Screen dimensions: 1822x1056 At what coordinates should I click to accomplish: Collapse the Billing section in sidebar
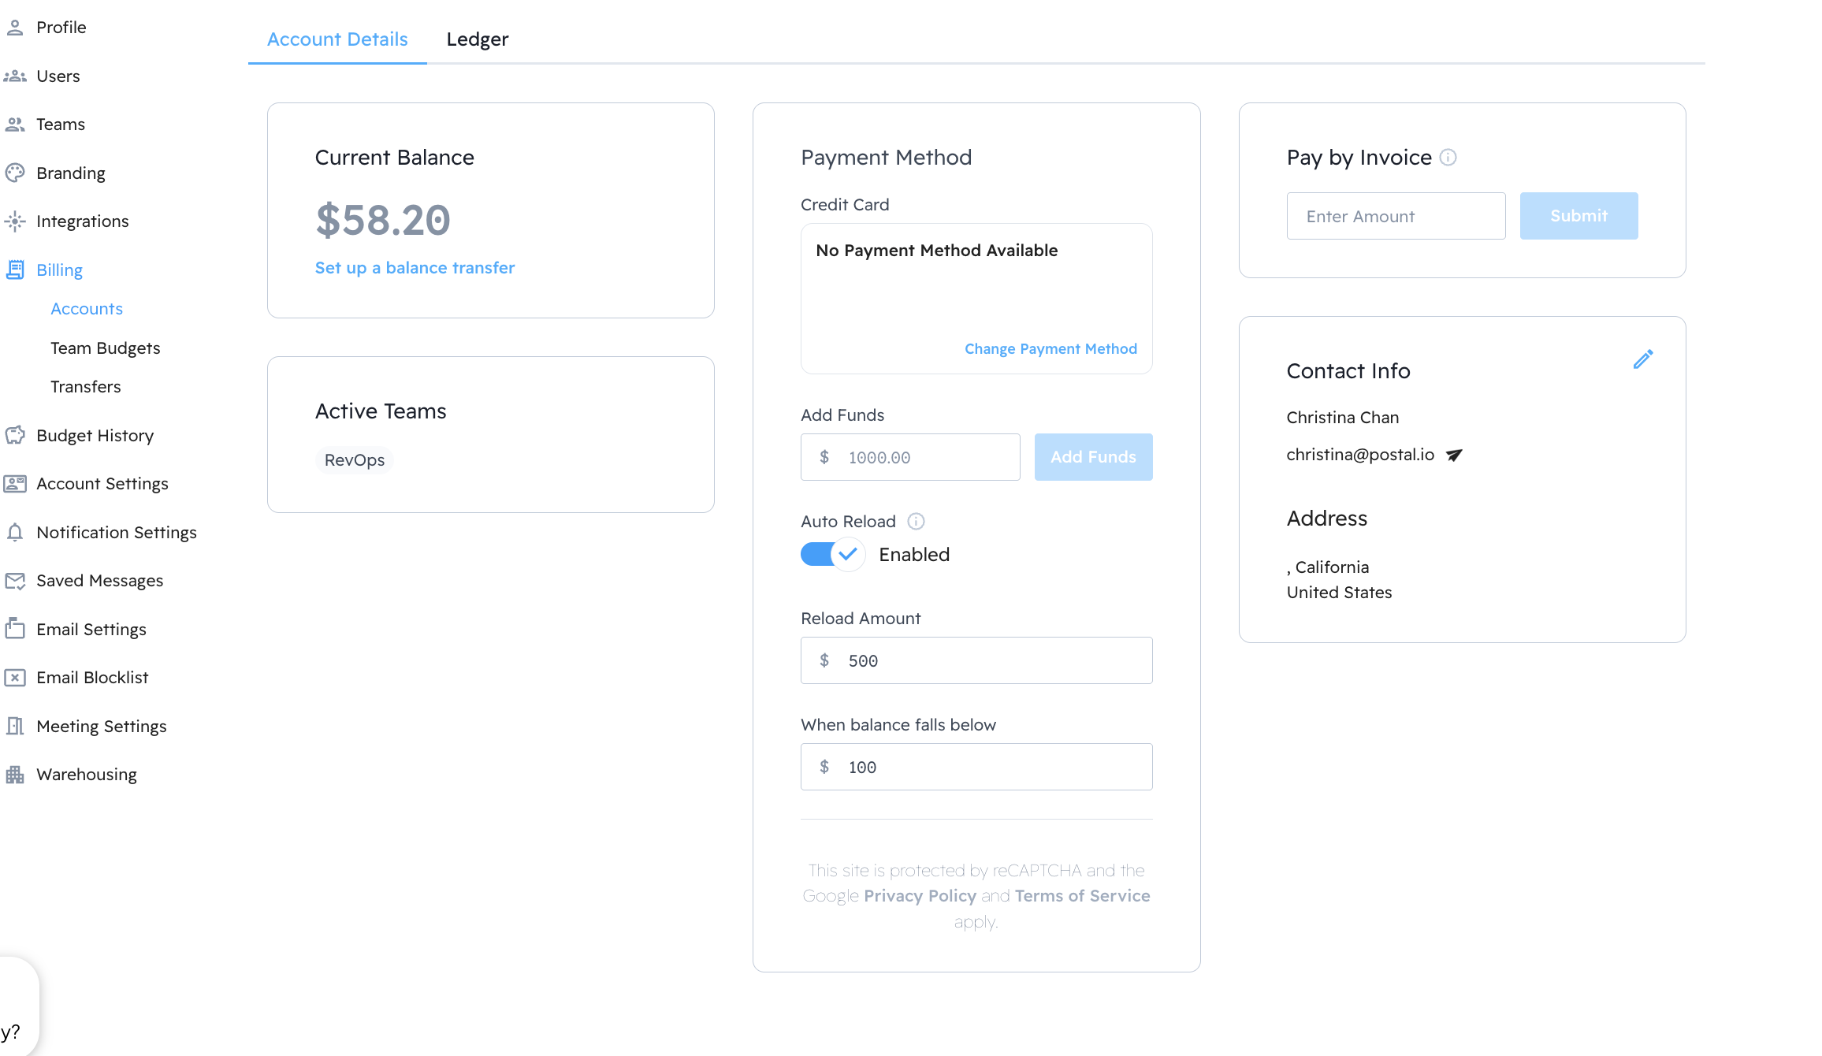click(x=59, y=270)
